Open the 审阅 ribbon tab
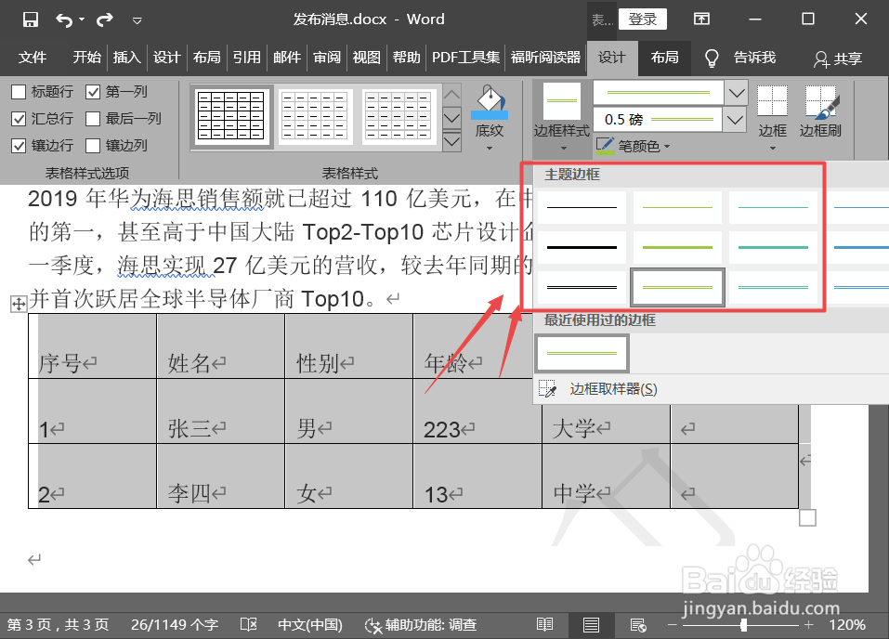The height and width of the screenshot is (639, 889). coord(327,58)
